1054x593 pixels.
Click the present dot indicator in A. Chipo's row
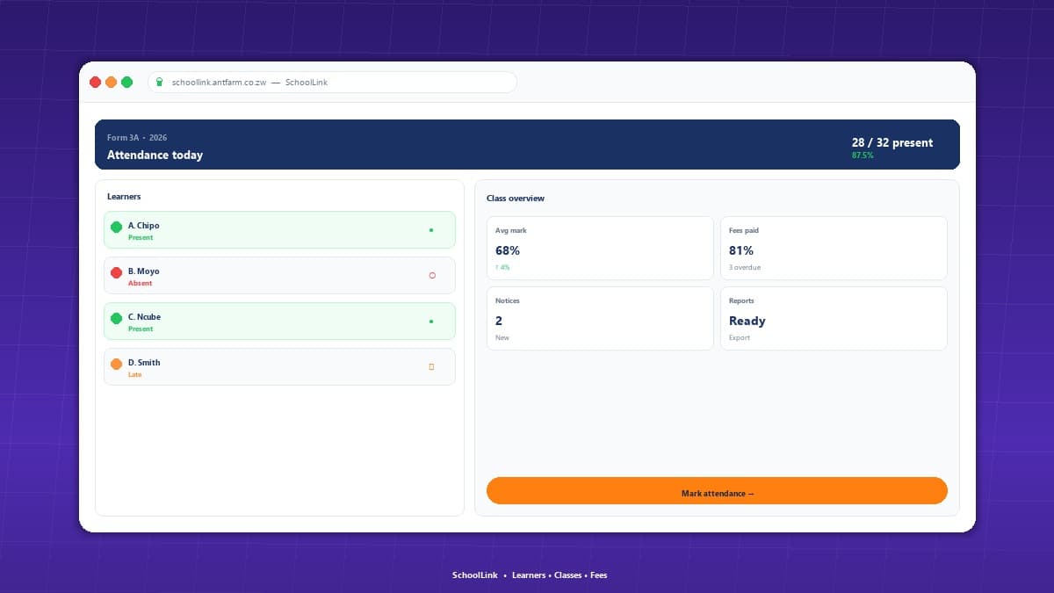[x=430, y=230]
